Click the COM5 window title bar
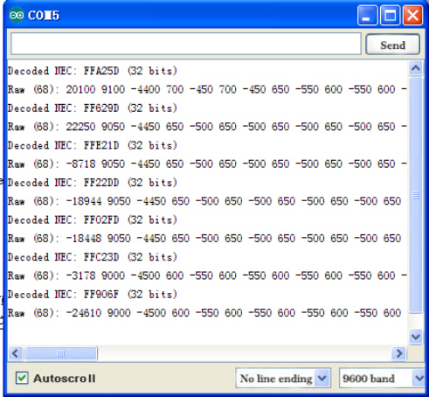This screenshot has width=429, height=397. click(x=204, y=15)
